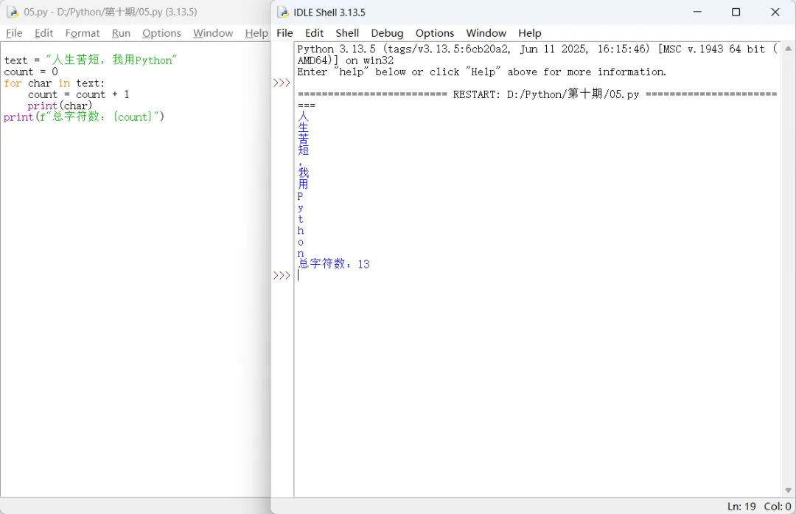The width and height of the screenshot is (796, 514).
Task: Open the Help menu in IDLE Shell
Action: coord(529,33)
